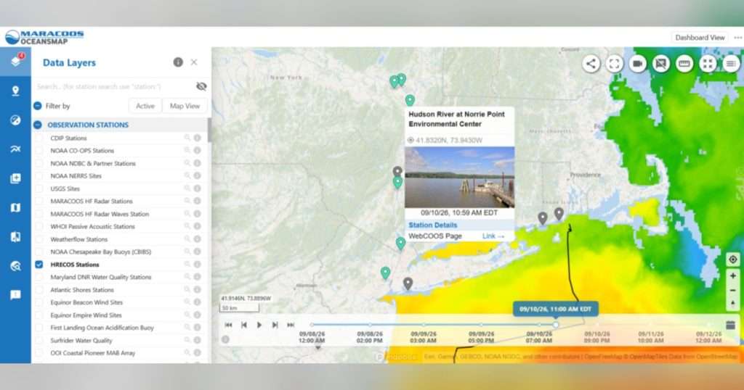Click the share map button
The image size is (744, 390).
coord(591,64)
